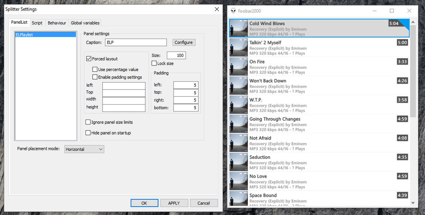Click the foobar2000 alien icon in the title bar
The width and height of the screenshot is (425, 215).
(x=233, y=11)
